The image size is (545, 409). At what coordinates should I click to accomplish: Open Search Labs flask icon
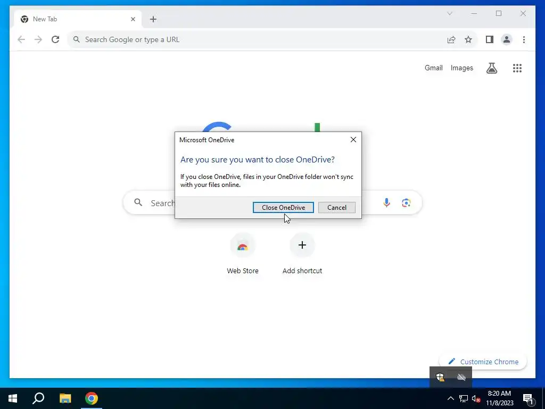pos(491,68)
